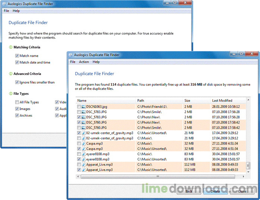This screenshot has height=200, width=260.
Task: Uncheck the Archives file type
Action: [17, 115]
